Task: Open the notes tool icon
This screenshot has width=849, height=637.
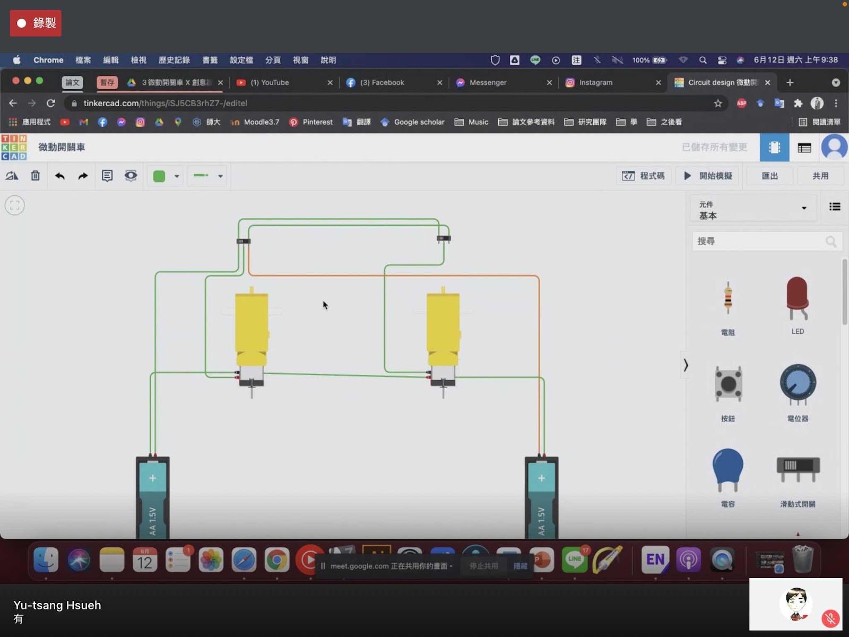Action: point(107,176)
